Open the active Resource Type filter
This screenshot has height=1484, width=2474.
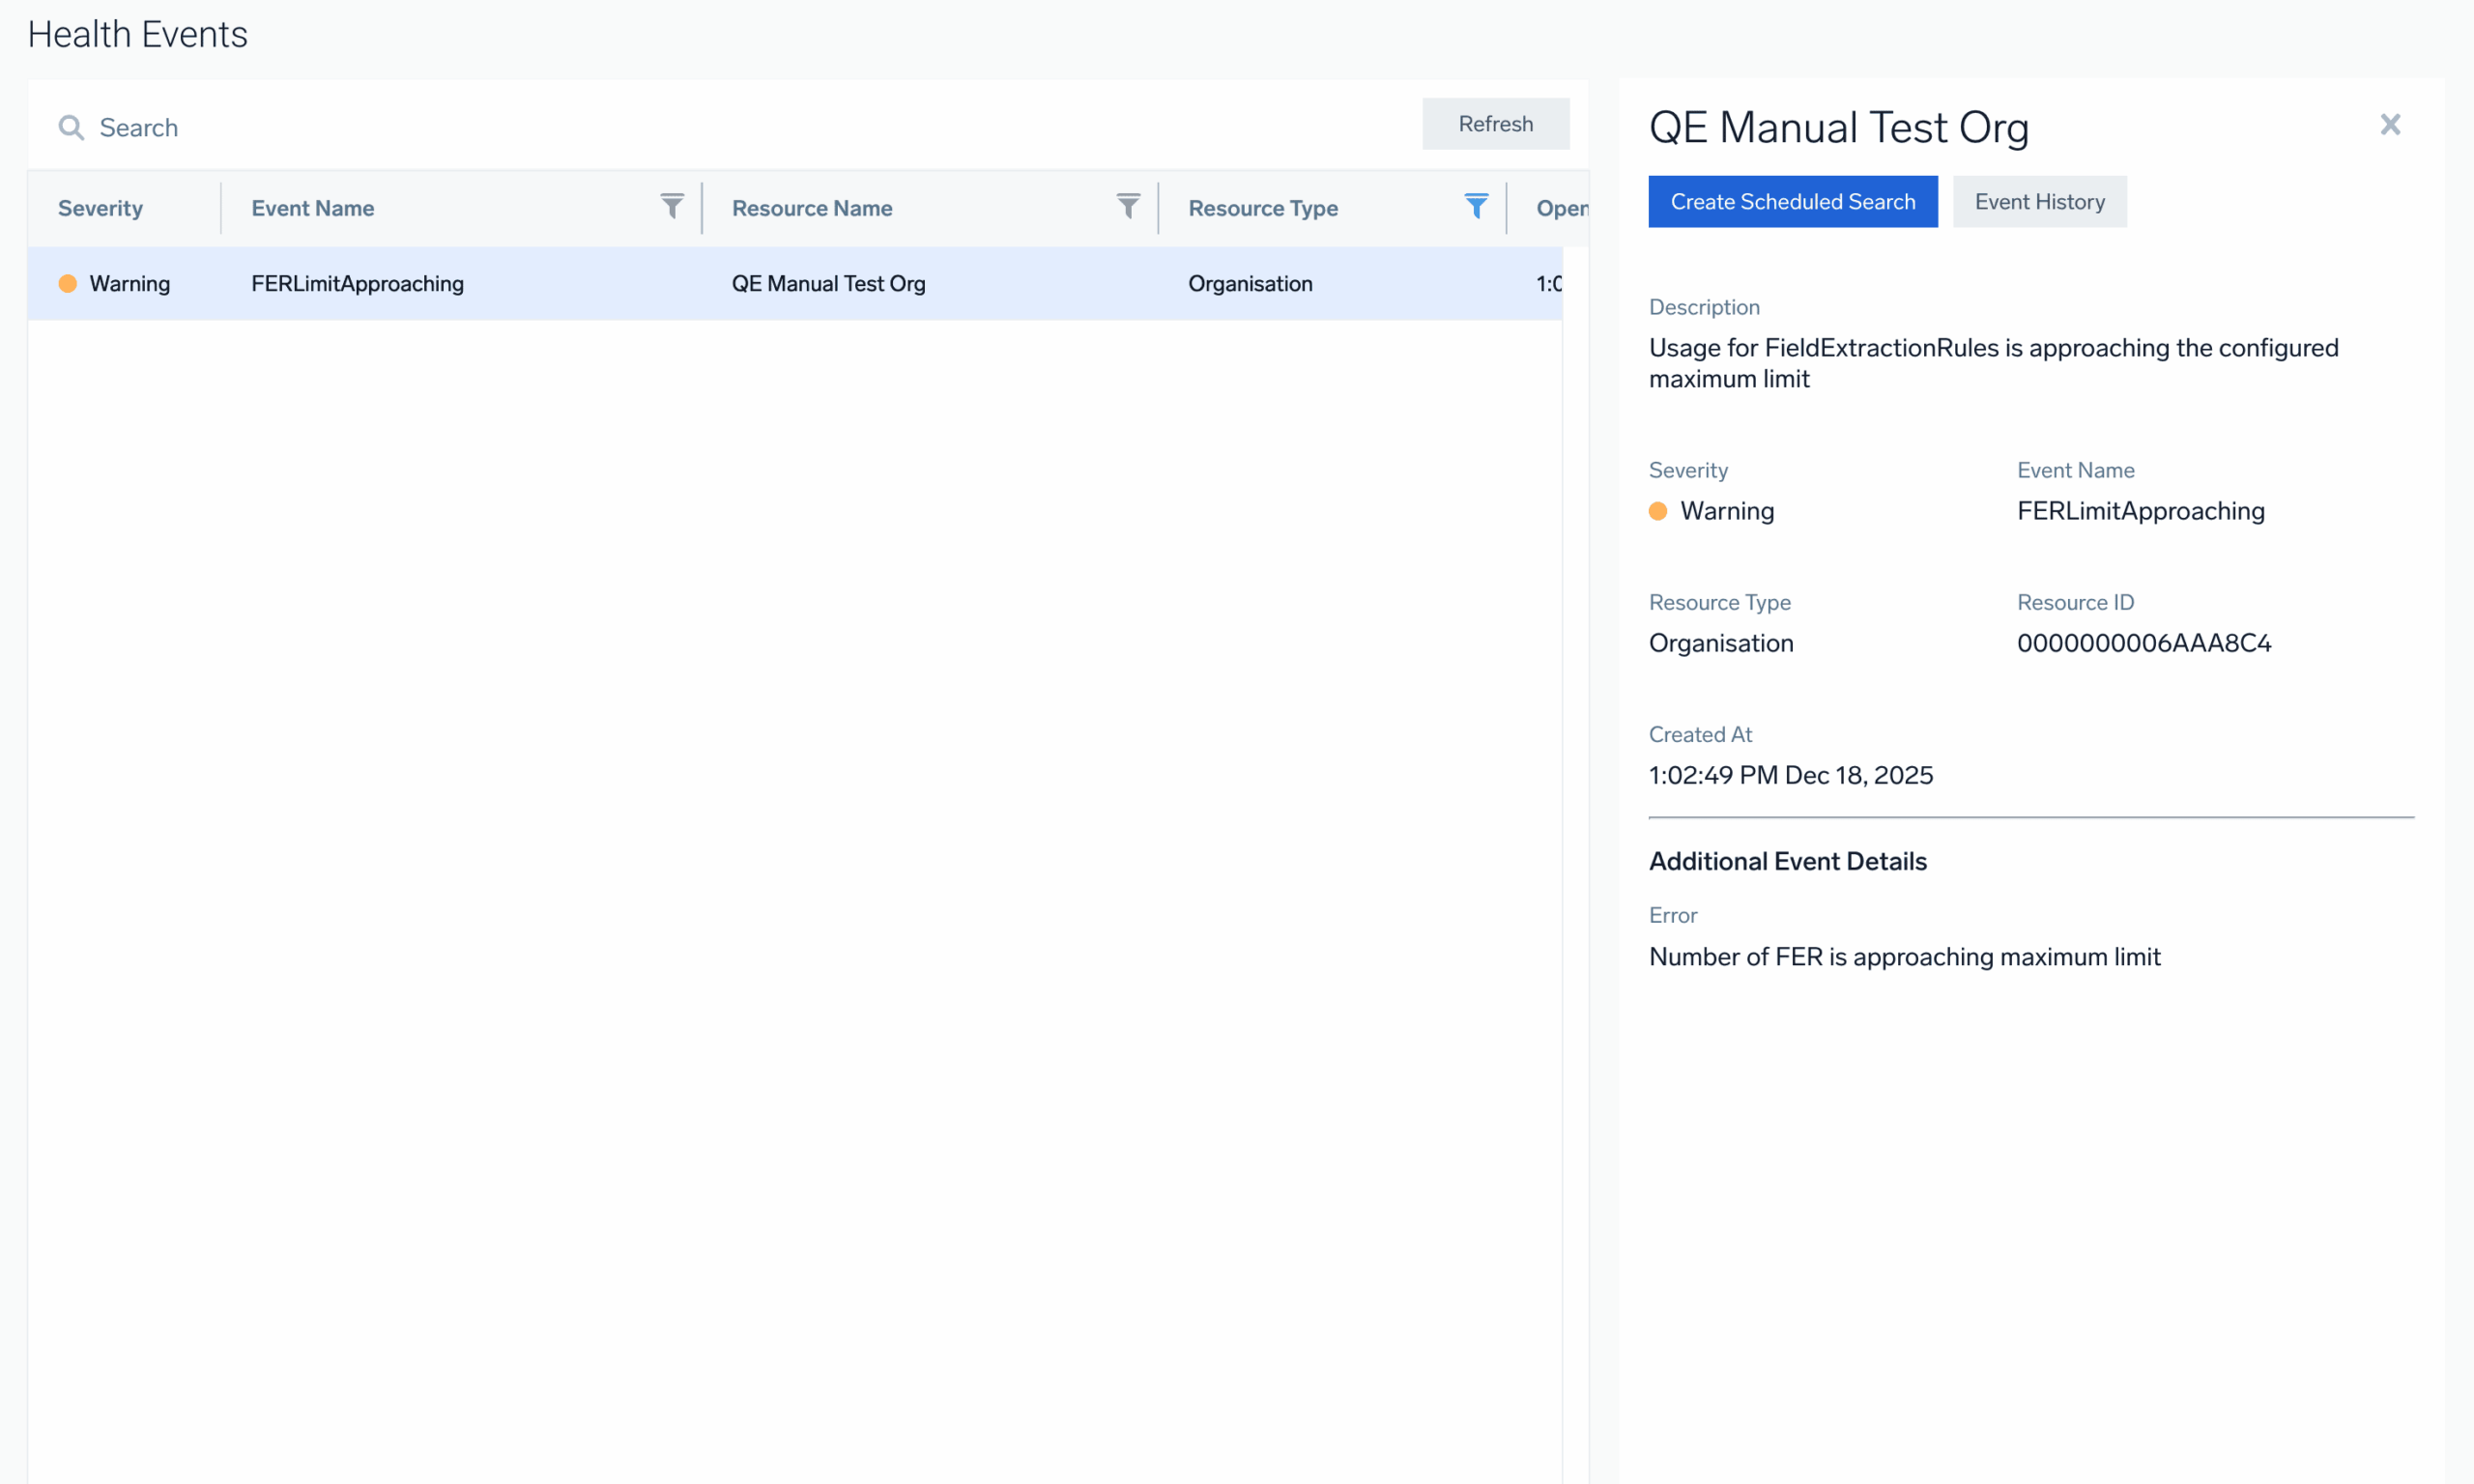1476,207
